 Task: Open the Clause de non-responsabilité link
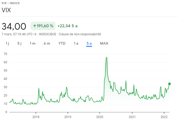tap(80, 34)
